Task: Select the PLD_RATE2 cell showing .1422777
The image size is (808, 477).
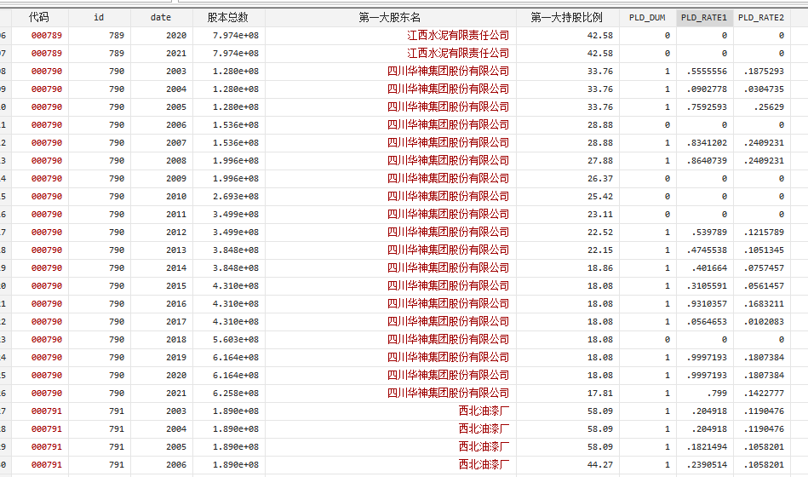Action: pos(762,393)
